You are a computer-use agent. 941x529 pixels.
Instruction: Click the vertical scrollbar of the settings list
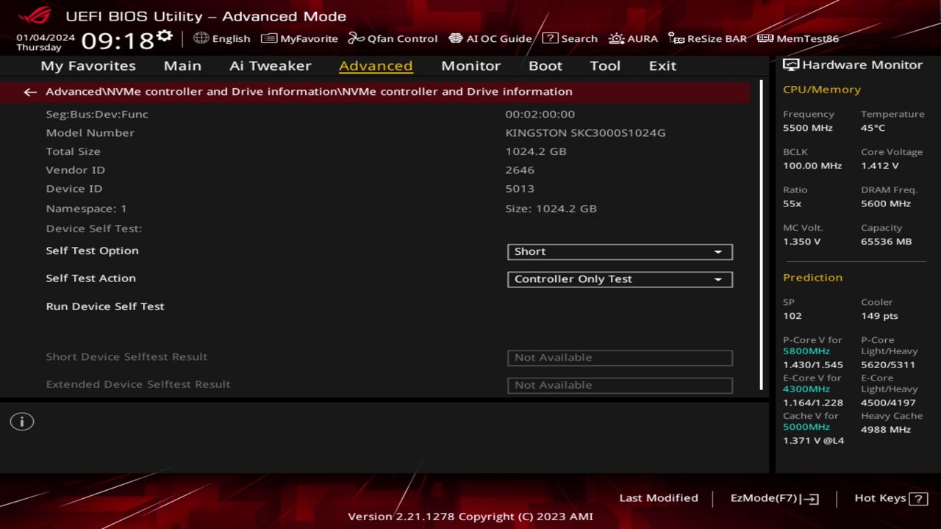click(762, 235)
